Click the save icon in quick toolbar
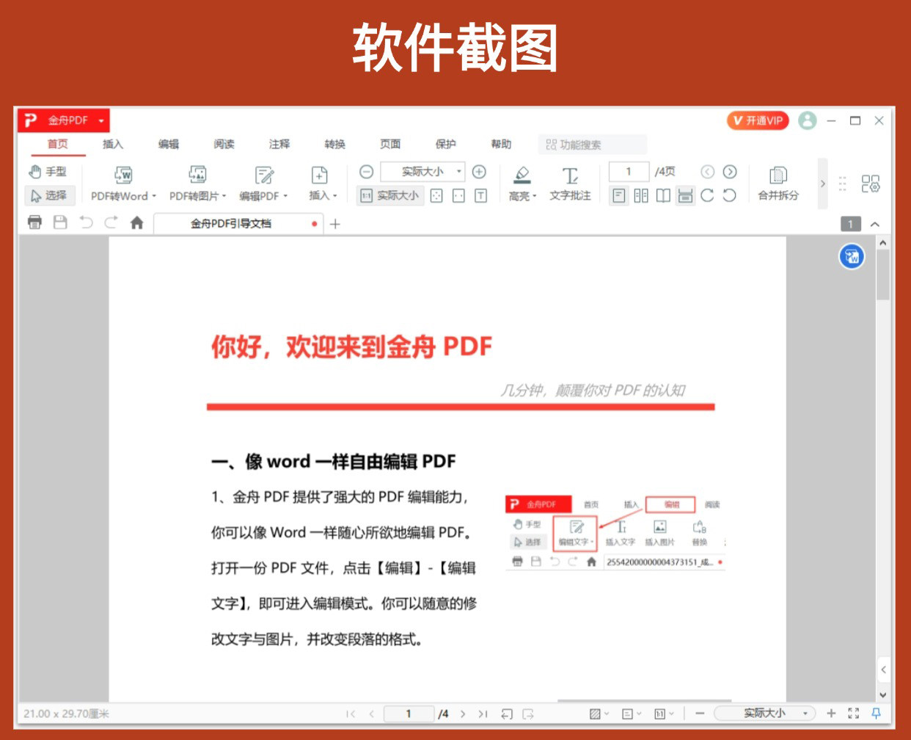Viewport: 911px width, 740px height. pos(60,222)
